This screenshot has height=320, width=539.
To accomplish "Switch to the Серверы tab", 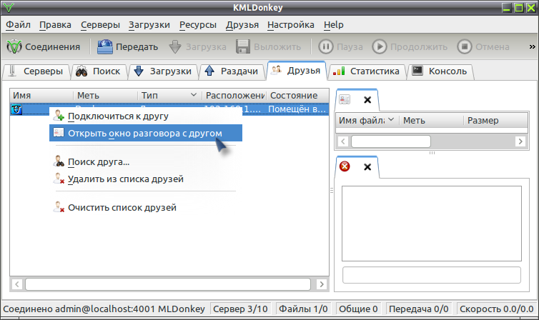I will coord(36,71).
